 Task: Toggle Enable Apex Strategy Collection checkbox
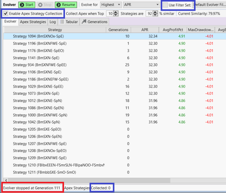coord(6,14)
